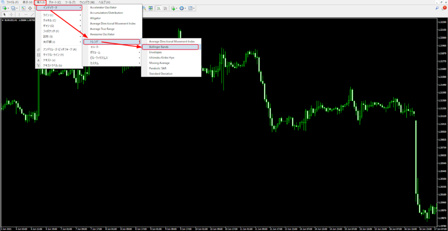Screen dimensions: 448x231
Task: Expand the Templates dropdown arrow
Action: (x=194, y=8)
